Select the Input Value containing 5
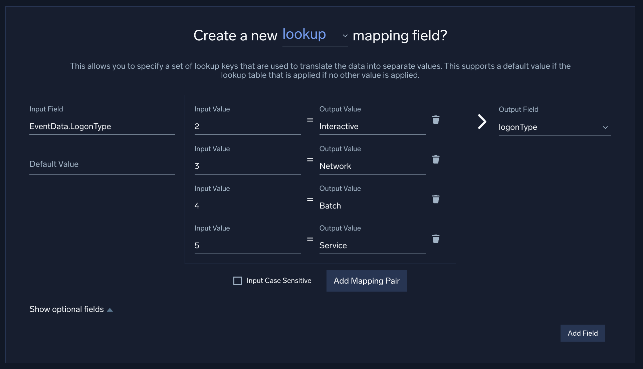Screen dimensions: 643x369 point(247,245)
